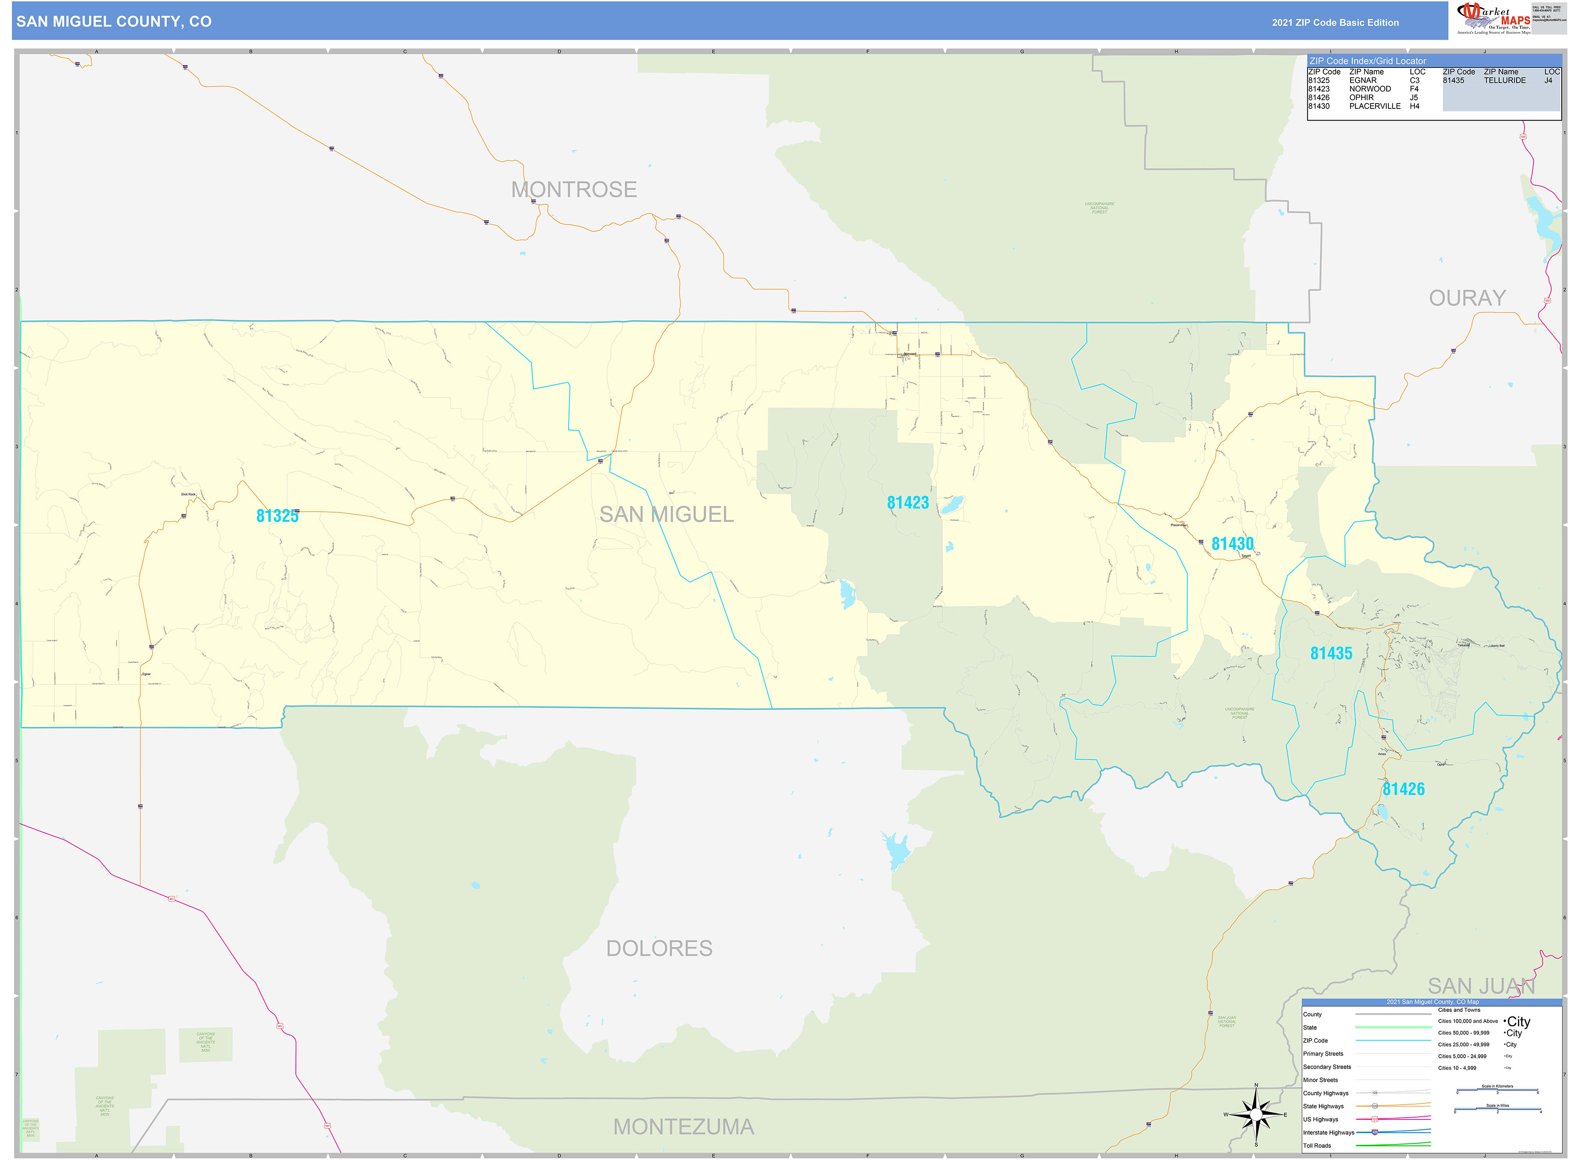
Task: Click the large City dot for cities 100,000 and above
Action: pyautogui.click(x=1505, y=1022)
